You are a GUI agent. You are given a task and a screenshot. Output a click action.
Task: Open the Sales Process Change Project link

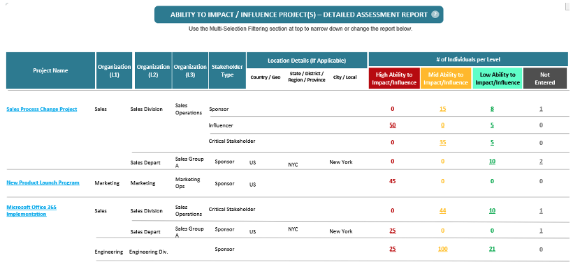coord(42,109)
